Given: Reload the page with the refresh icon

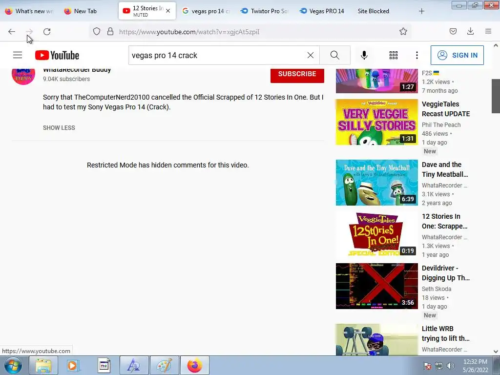Looking at the screenshot, I should pos(47,32).
